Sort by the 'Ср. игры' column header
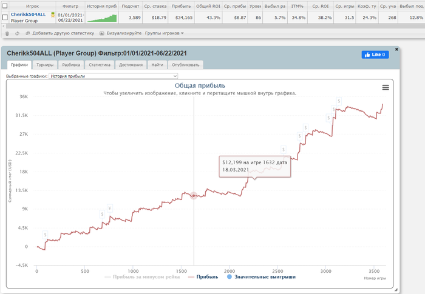The image size is (425, 294). pos(344,6)
